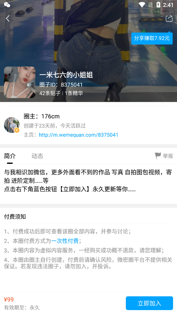Tap the report flag icon
Image resolution: width=177 pixels, height=315 pixels.
(x=158, y=156)
